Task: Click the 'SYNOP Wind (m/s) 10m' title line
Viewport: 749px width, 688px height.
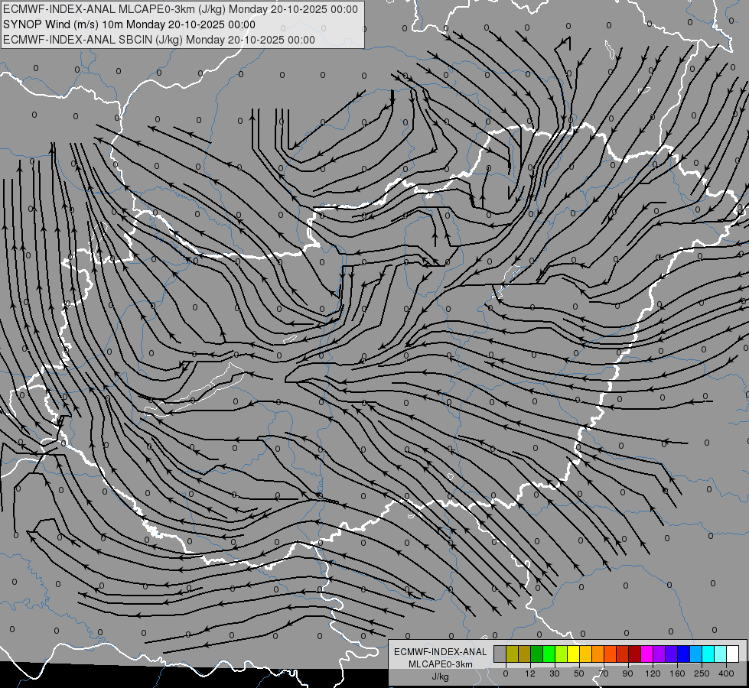Action: (129, 24)
